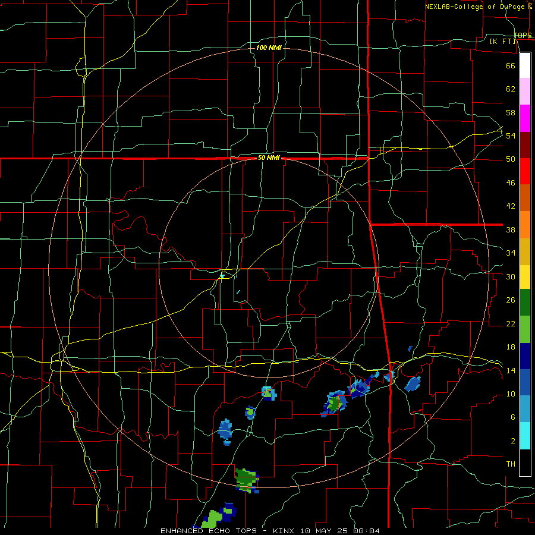The width and height of the screenshot is (535, 535).
Task: Click the KINX radar site identifier
Action: 285,531
